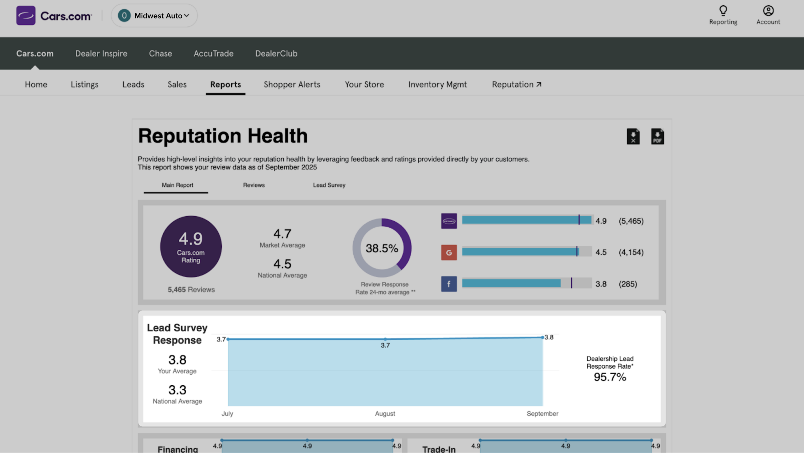Viewport: 804px width, 453px height.
Task: Click the August data point on chart
Action: (385, 339)
